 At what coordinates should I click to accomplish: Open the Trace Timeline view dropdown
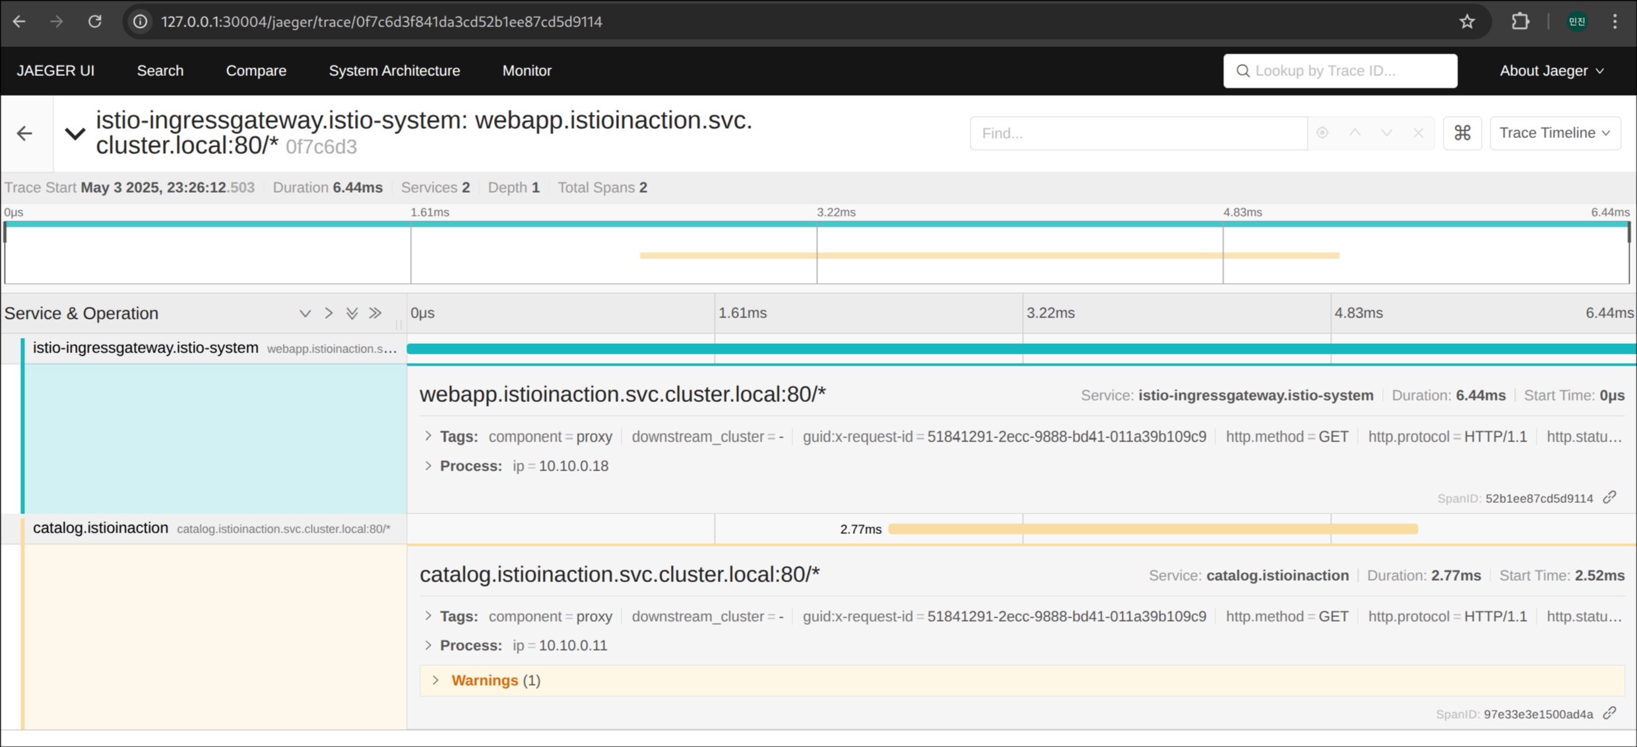1555,133
